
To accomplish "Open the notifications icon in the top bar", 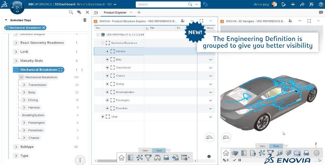I will point(283,4).
